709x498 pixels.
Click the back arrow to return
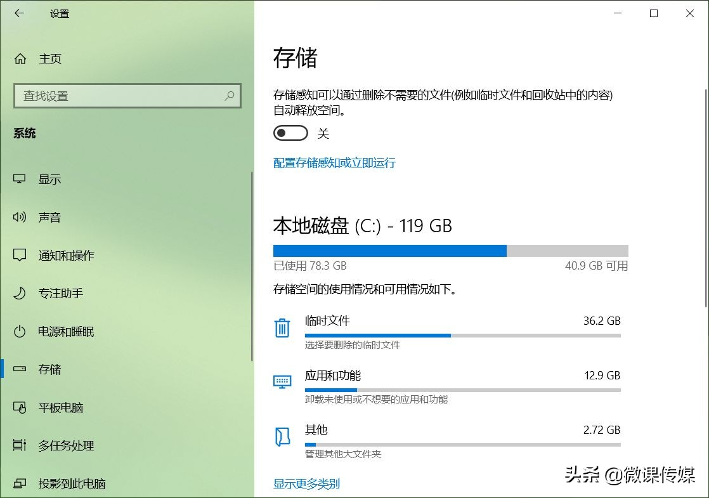18,13
